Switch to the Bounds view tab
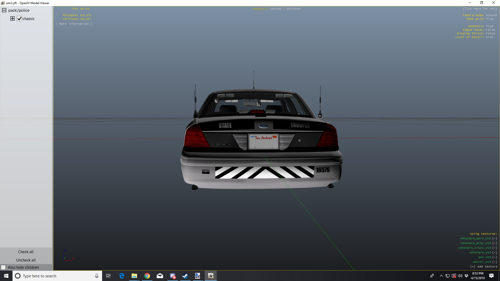Screen dimensions: 500x281 click(x=276, y=9)
